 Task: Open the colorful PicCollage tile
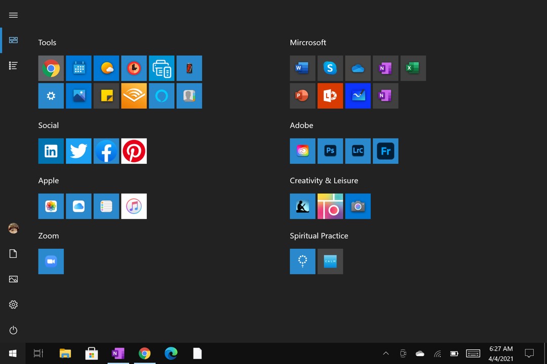pos(330,206)
